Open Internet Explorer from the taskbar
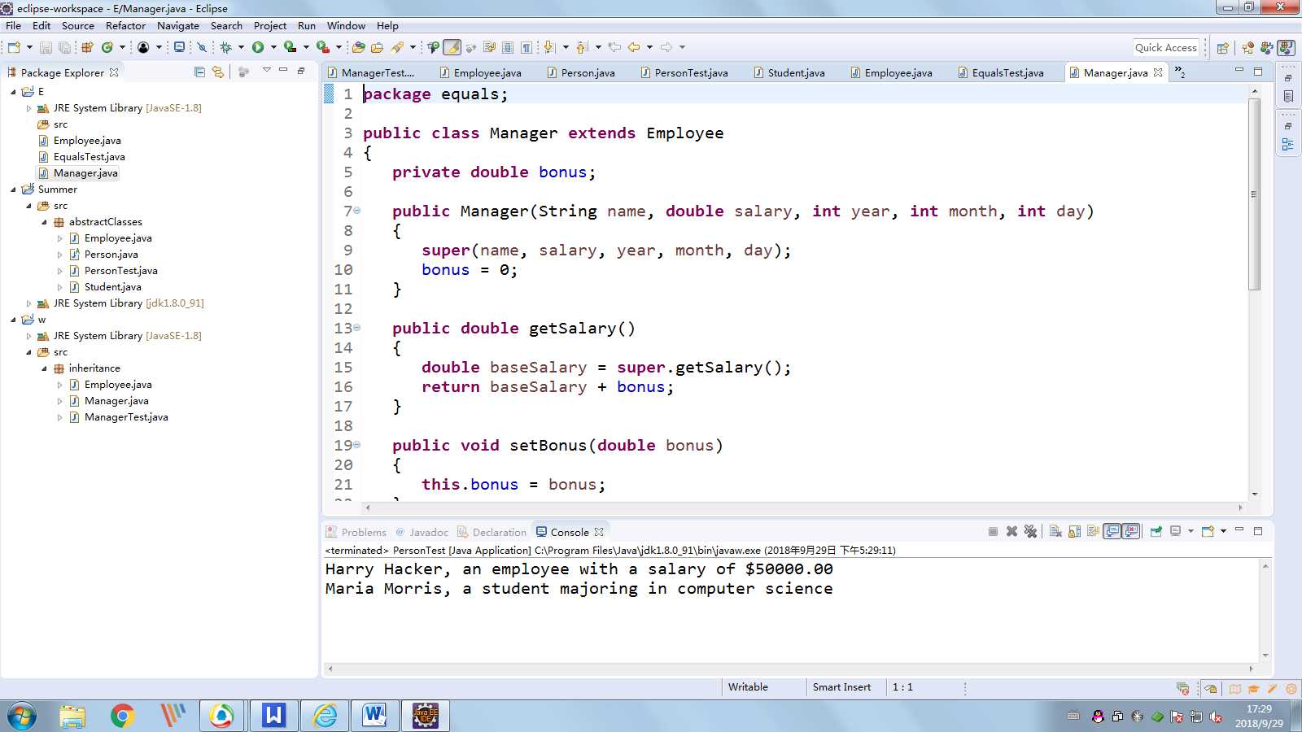This screenshot has height=732, width=1302. [x=325, y=716]
